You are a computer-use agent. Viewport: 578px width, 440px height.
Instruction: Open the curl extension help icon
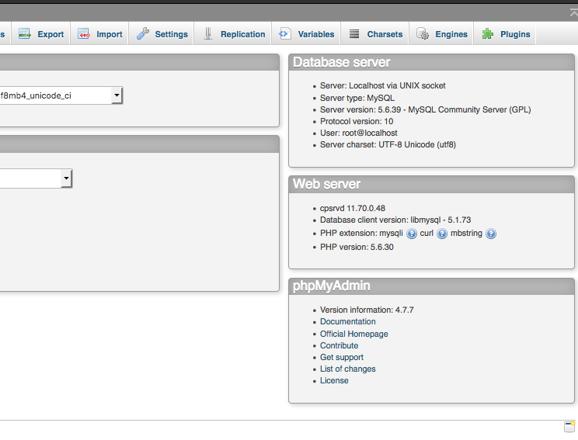click(x=442, y=234)
